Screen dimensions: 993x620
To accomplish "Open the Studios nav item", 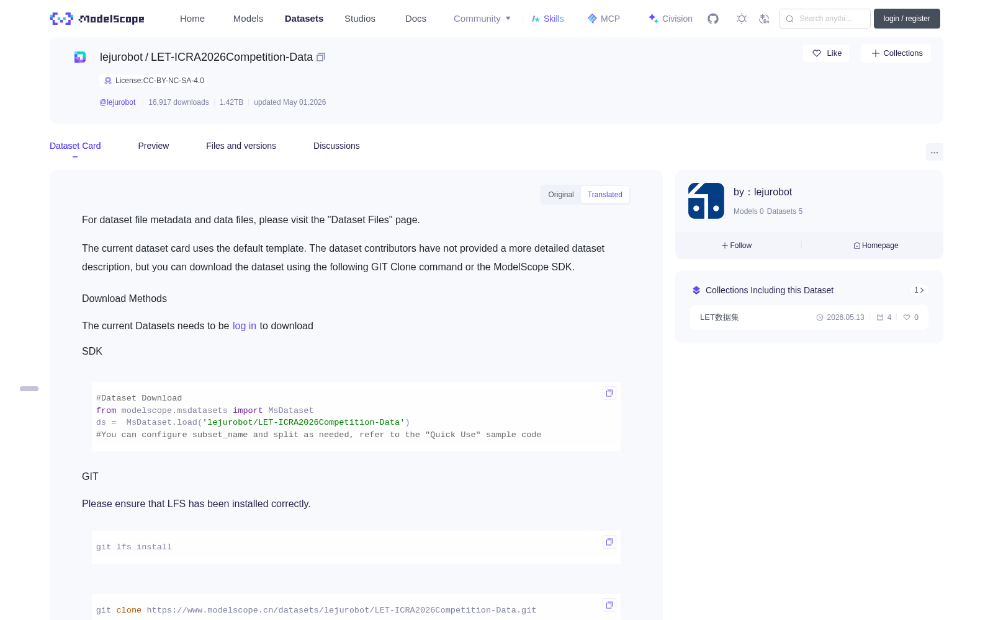I will [x=360, y=19].
